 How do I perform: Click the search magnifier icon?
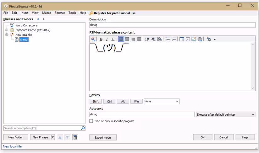pyautogui.click(x=83, y=128)
